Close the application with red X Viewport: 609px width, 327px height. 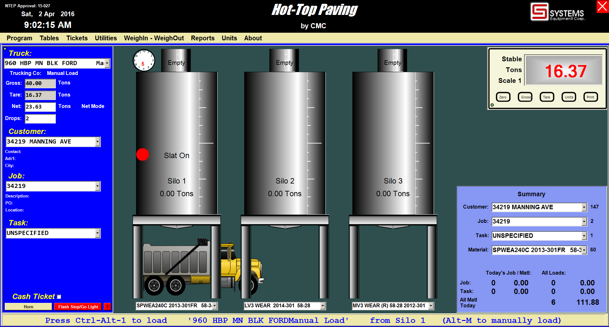tap(602, 7)
